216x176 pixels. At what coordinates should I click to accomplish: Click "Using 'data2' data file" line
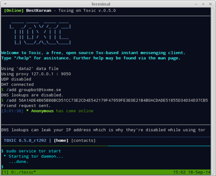[30, 69]
